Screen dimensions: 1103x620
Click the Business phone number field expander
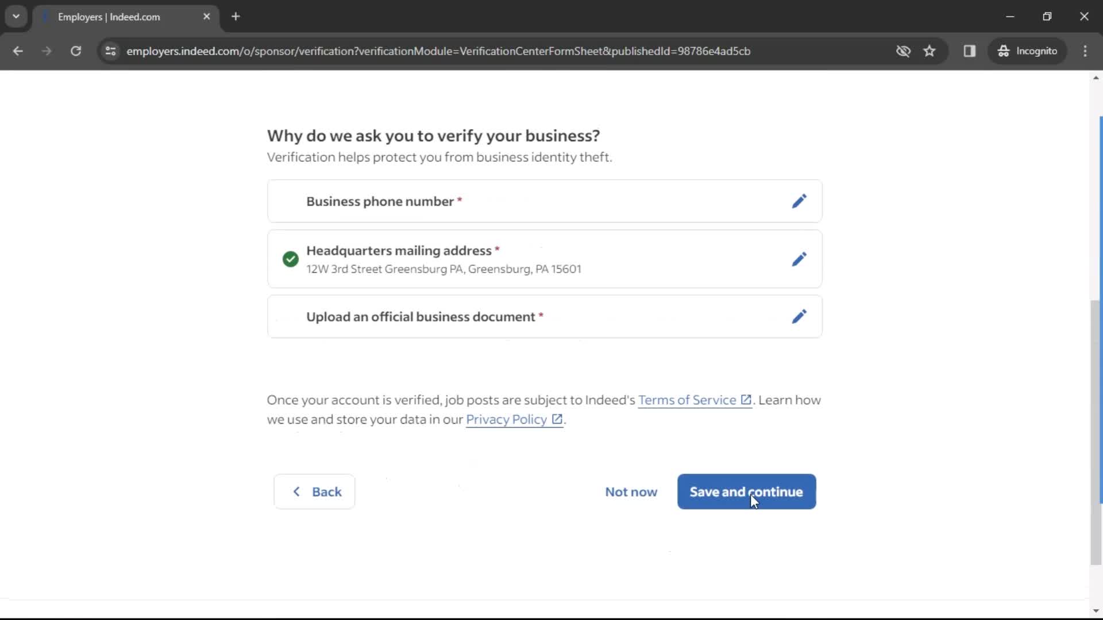point(799,200)
